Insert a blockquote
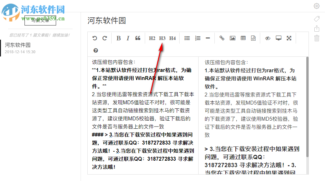Screen dimensions: 325x181 tap(138, 38)
